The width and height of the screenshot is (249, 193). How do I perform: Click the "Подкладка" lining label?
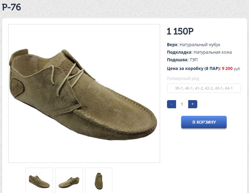179,52
